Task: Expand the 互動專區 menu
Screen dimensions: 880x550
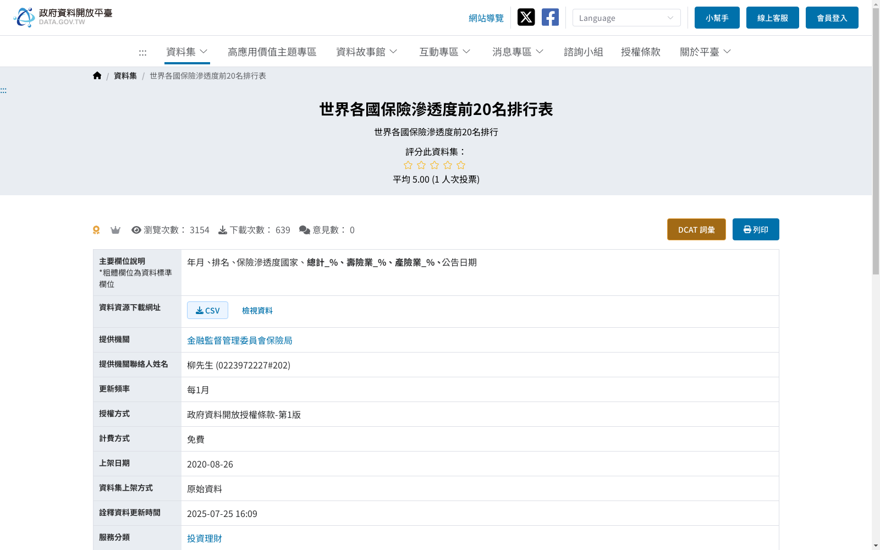Action: [x=445, y=52]
